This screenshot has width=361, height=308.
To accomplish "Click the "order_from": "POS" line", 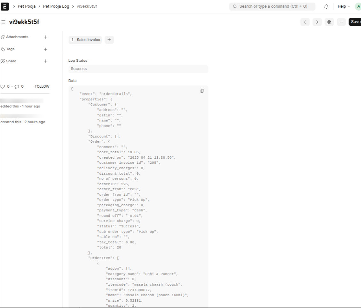I will click(119, 189).
